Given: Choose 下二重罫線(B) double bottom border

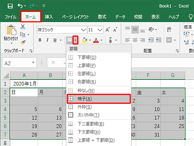Looking at the screenshot, I should [99, 124].
